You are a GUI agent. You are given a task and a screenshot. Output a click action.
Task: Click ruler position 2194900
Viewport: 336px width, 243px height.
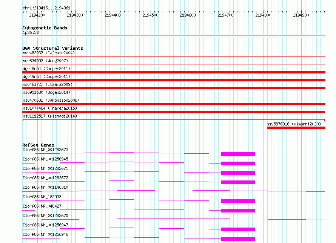point(301,15)
